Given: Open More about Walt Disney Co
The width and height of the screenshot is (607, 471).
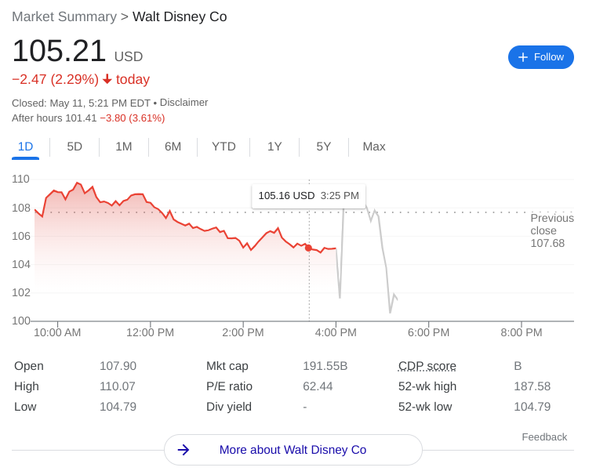Looking at the screenshot, I should (x=293, y=450).
